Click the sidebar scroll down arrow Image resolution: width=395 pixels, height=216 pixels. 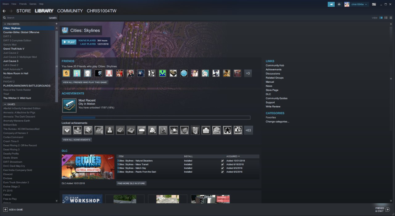56,201
